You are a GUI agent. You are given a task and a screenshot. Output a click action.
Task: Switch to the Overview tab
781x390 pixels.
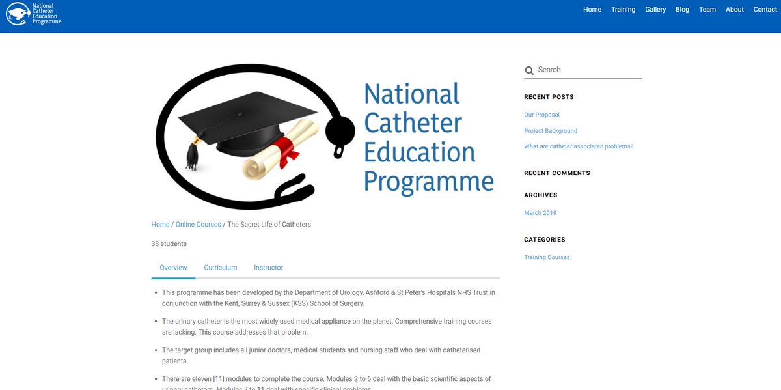click(x=173, y=268)
